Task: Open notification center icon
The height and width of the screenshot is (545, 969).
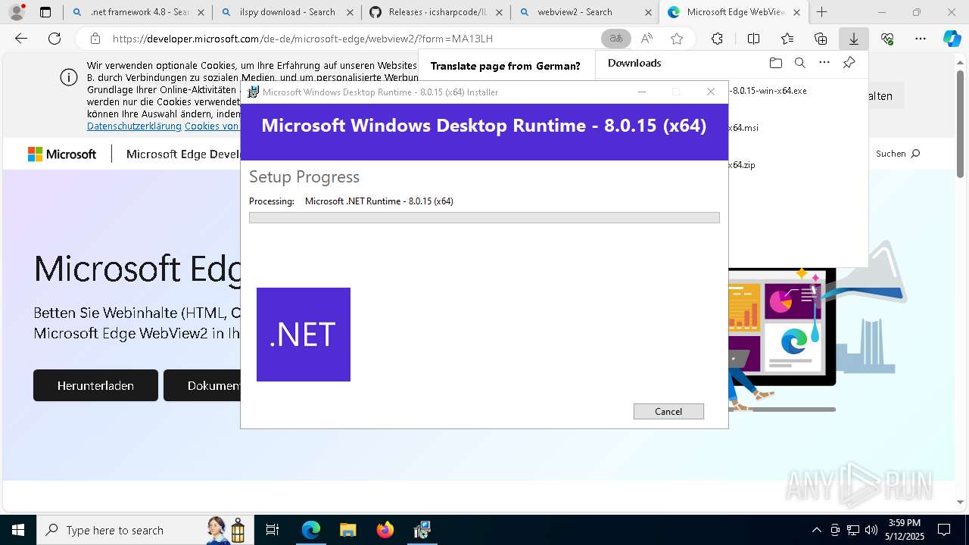Action: 944,530
